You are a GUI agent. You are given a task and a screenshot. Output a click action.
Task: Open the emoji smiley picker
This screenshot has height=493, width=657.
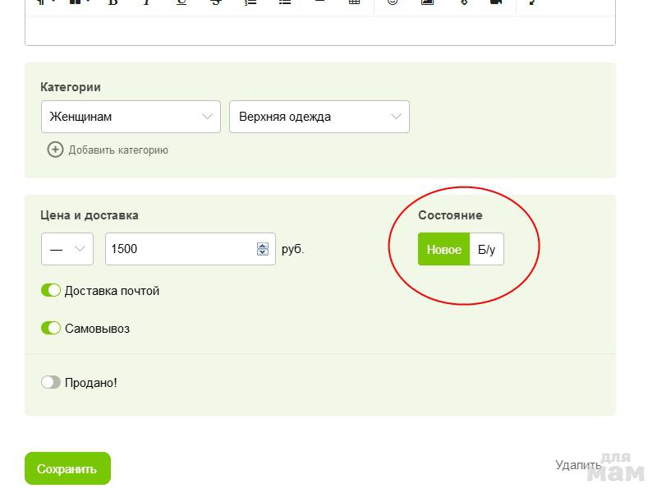click(x=393, y=2)
